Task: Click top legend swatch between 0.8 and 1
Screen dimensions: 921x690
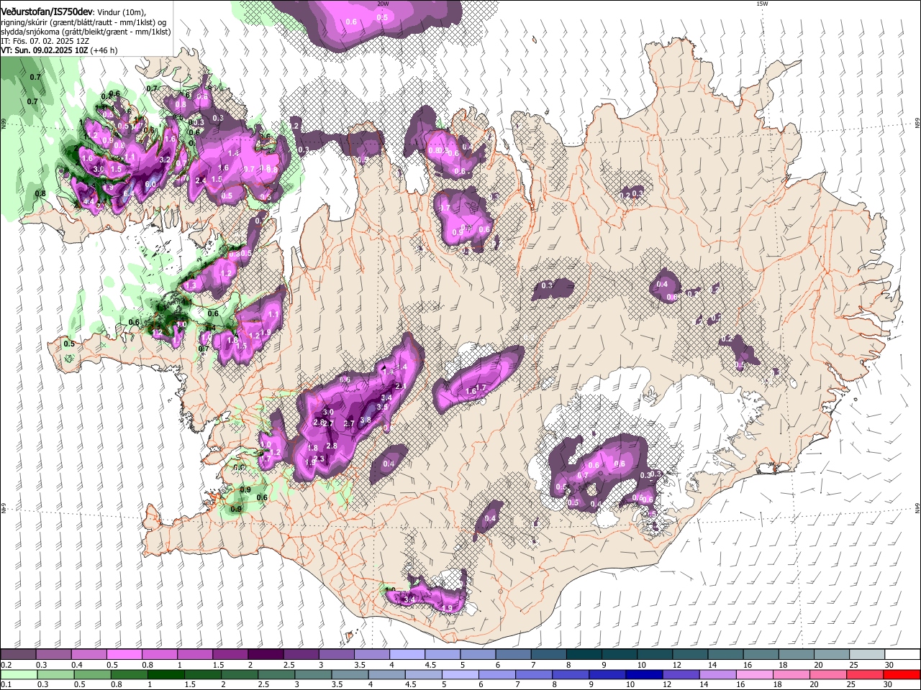Action: click(160, 655)
